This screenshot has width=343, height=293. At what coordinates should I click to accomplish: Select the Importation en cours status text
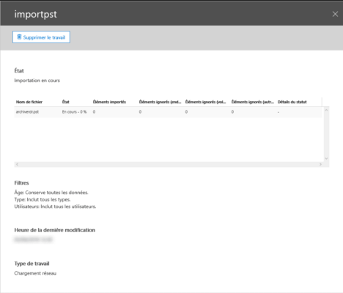point(37,81)
